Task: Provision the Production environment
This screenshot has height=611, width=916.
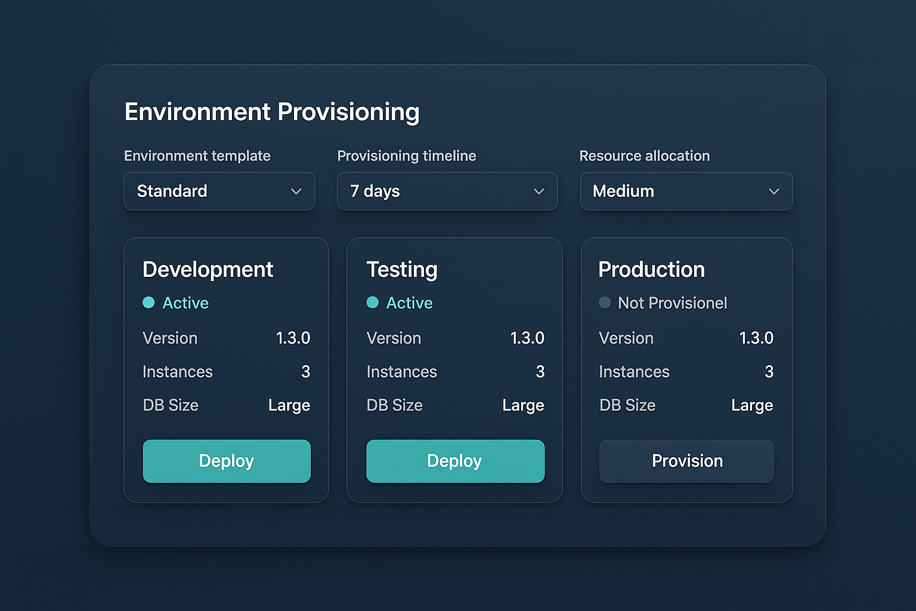Action: (686, 461)
